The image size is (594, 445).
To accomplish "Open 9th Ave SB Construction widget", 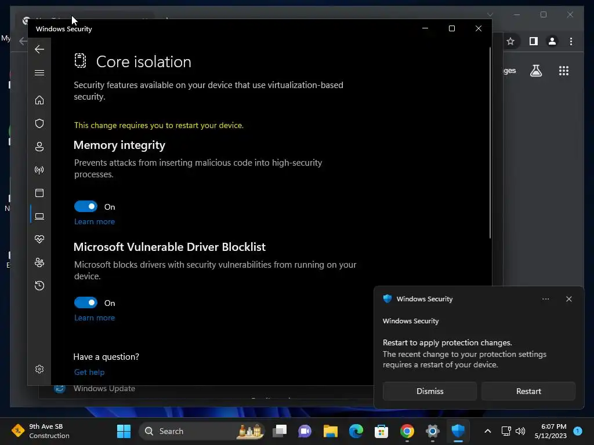I will (41, 431).
